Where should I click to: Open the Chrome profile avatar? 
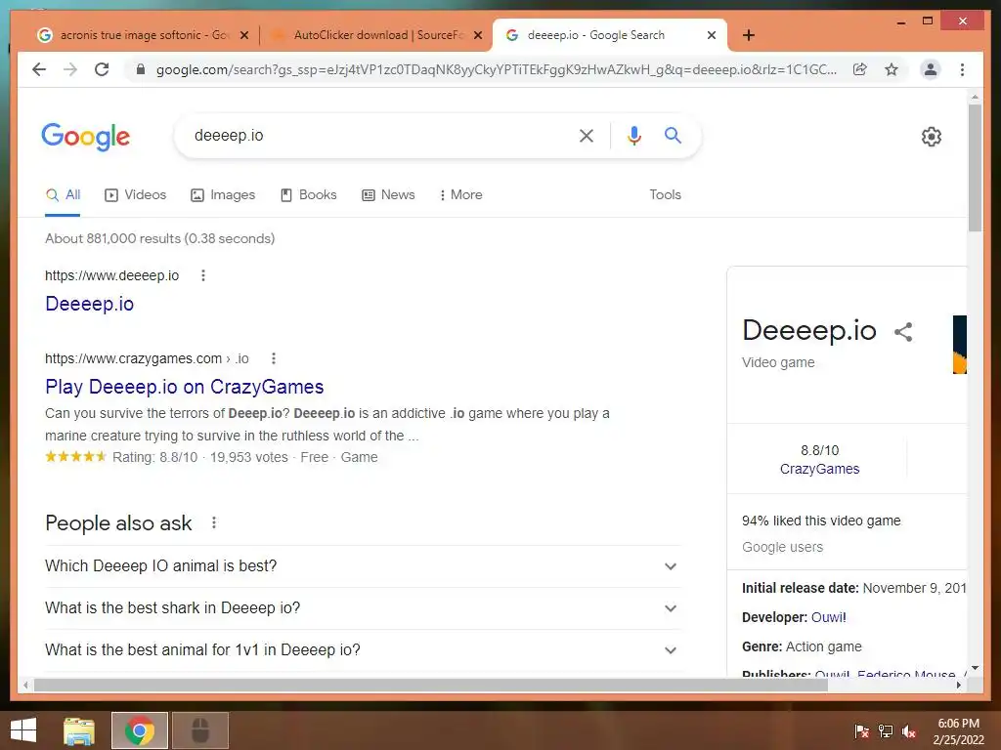tap(931, 69)
